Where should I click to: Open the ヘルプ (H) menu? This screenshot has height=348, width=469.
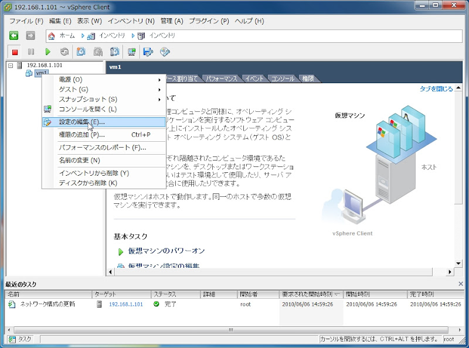click(250, 21)
